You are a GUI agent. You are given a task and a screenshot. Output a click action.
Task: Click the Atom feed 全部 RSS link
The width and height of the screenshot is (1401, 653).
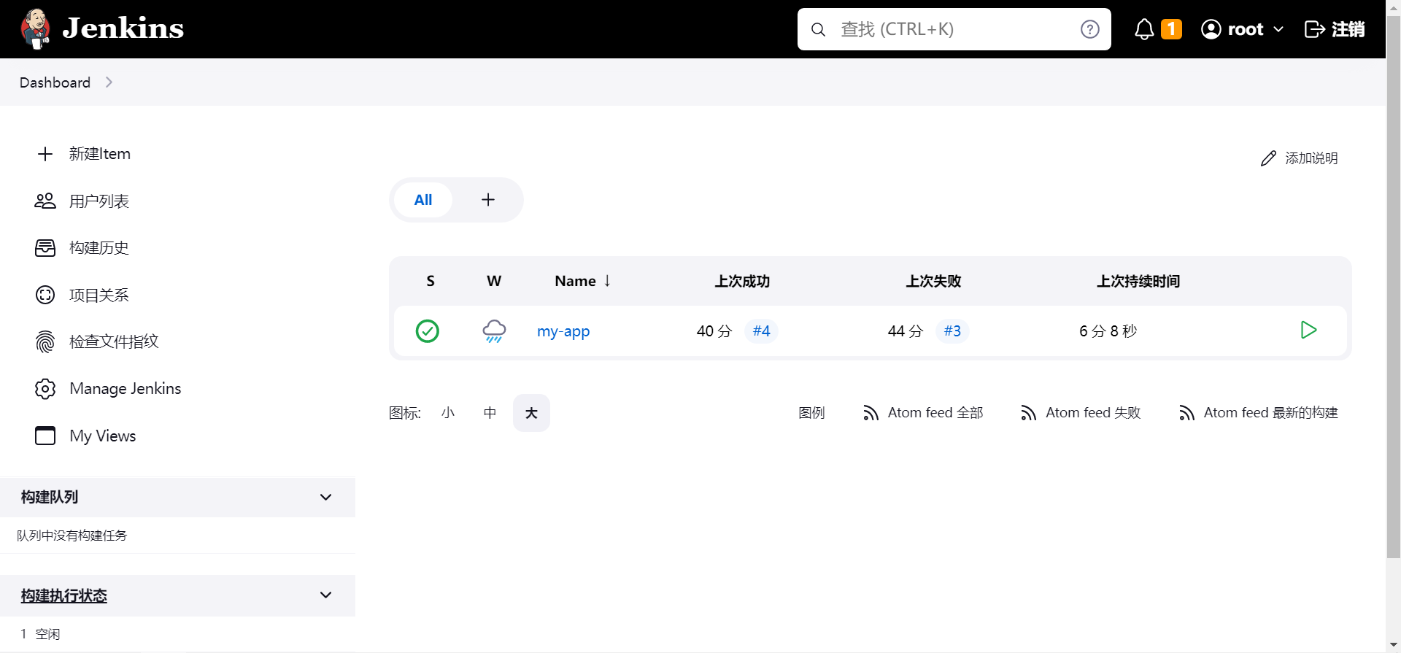923,413
